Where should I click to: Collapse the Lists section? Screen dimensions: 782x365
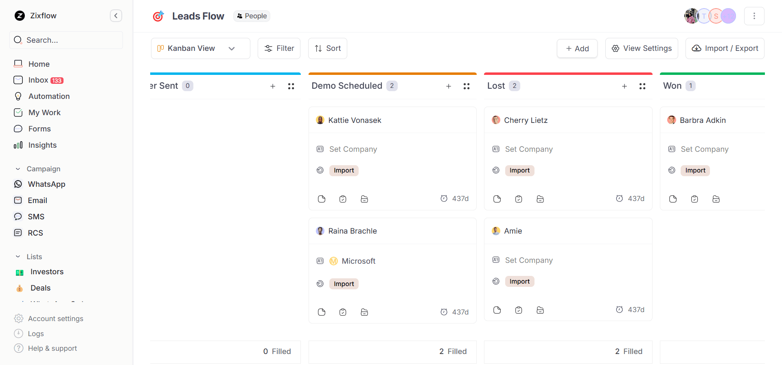(x=18, y=256)
